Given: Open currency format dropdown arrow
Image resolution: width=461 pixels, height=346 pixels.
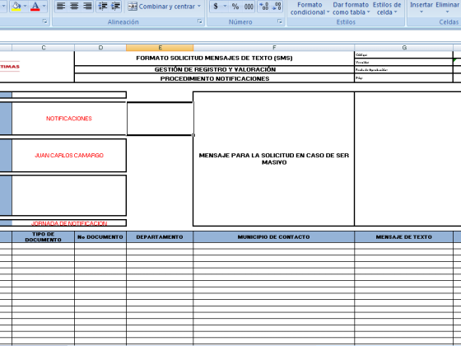Looking at the screenshot, I should coord(225,7).
